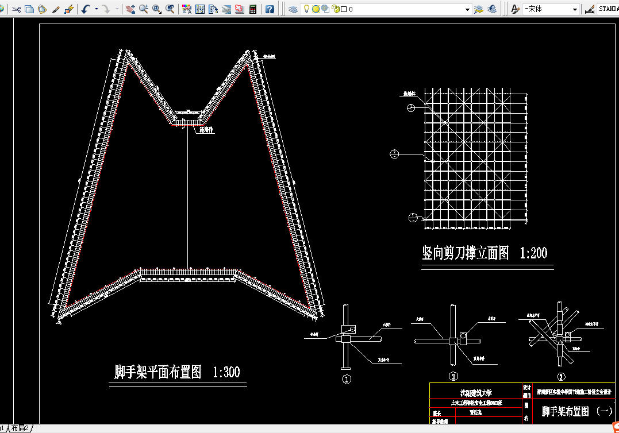
Task: Click the 连墙件 label in the plan view
Action: [x=206, y=129]
